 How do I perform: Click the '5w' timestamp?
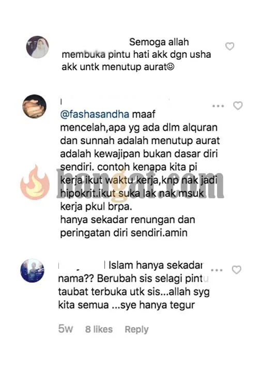pos(66,329)
